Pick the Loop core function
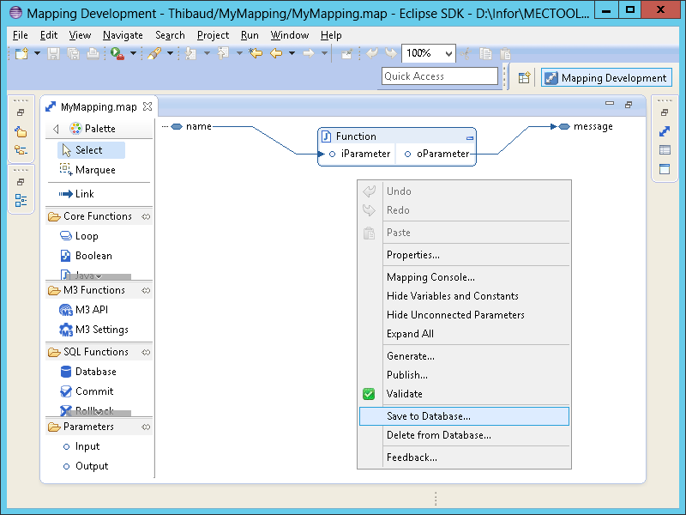The width and height of the screenshot is (686, 515). (87, 236)
